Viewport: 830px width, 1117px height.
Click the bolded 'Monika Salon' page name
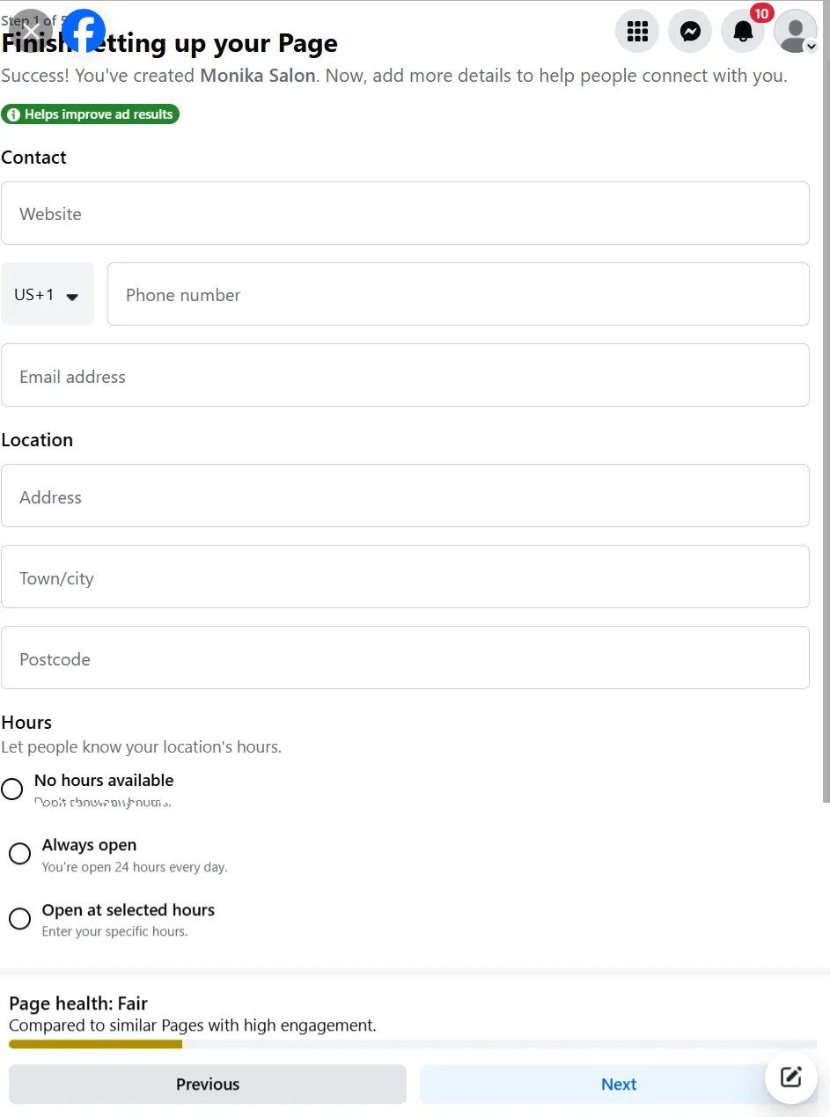tap(258, 76)
